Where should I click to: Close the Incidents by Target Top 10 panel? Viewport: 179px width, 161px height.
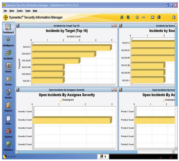[115, 26]
